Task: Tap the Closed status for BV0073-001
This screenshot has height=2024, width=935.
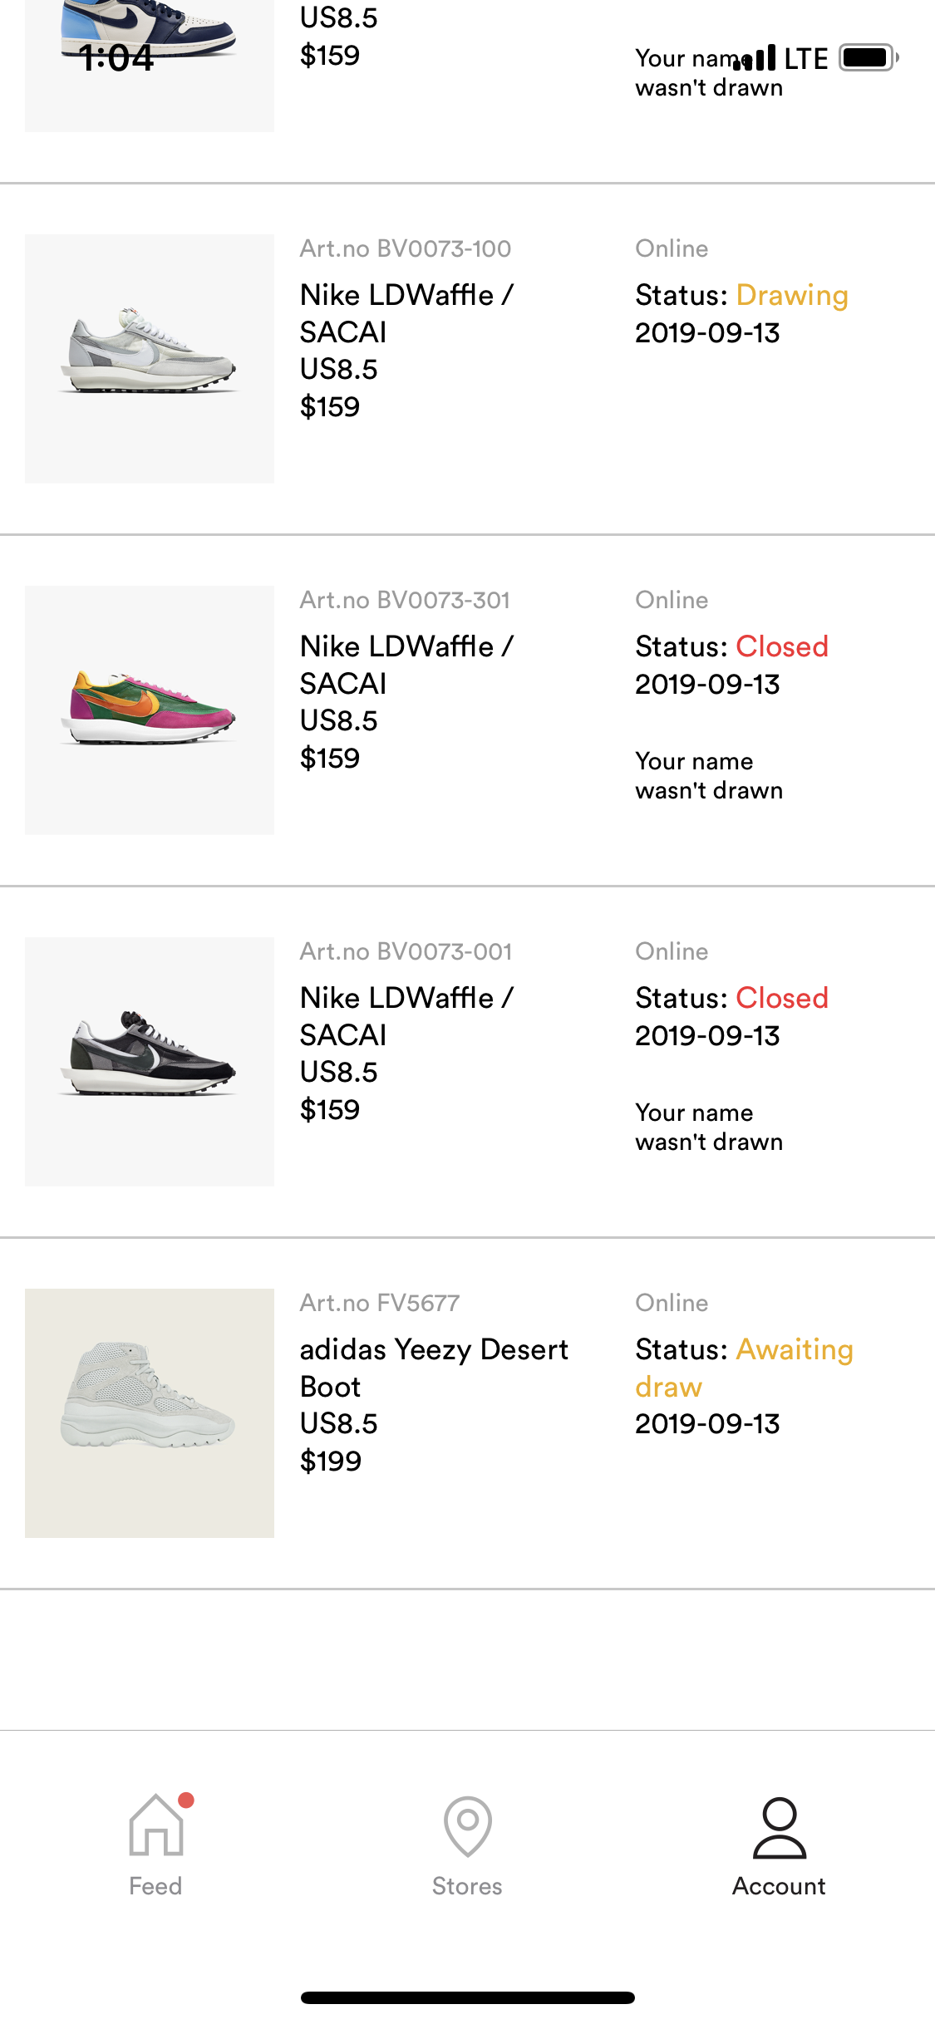Action: point(782,998)
